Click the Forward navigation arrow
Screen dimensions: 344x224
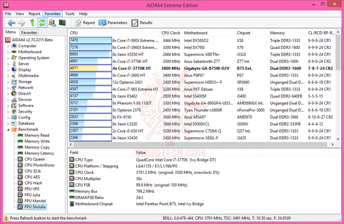[x=21, y=22]
